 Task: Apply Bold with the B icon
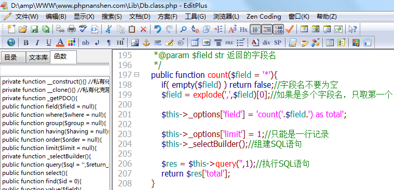[x=25, y=43]
